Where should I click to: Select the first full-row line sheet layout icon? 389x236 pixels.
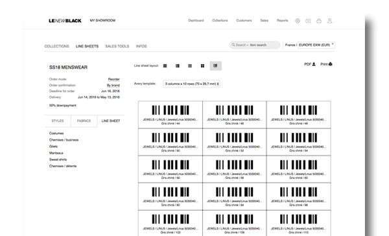pyautogui.click(x=165, y=65)
